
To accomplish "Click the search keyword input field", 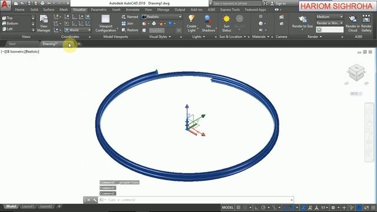I will 237,4.
